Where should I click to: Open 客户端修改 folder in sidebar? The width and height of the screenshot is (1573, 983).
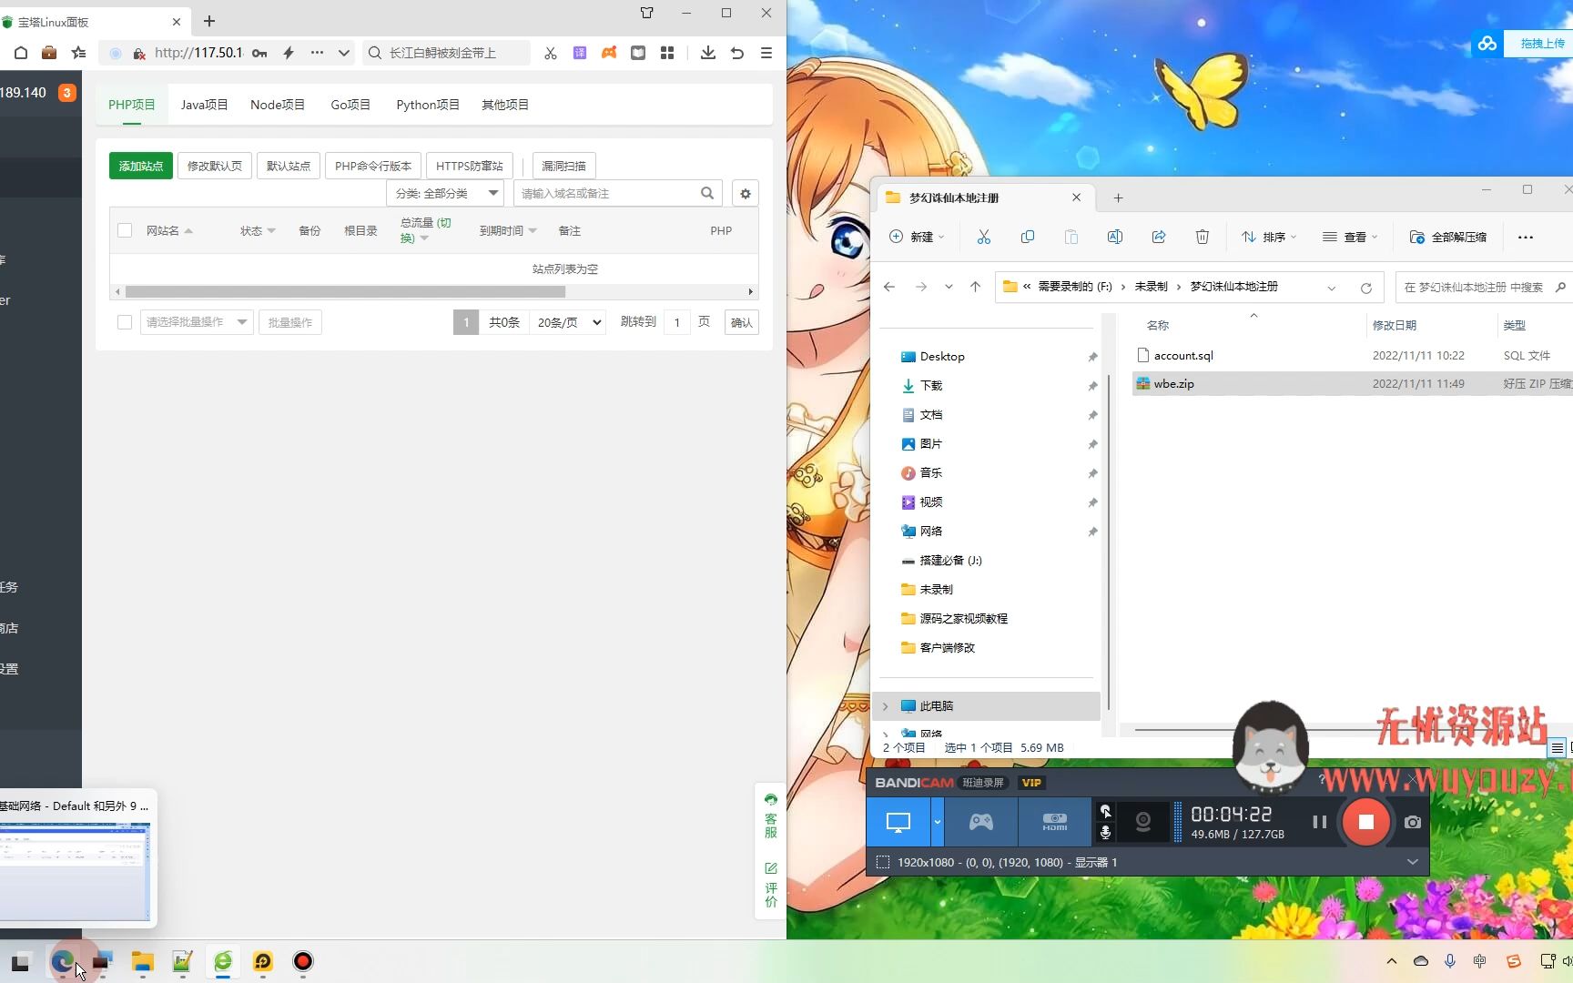point(947,648)
